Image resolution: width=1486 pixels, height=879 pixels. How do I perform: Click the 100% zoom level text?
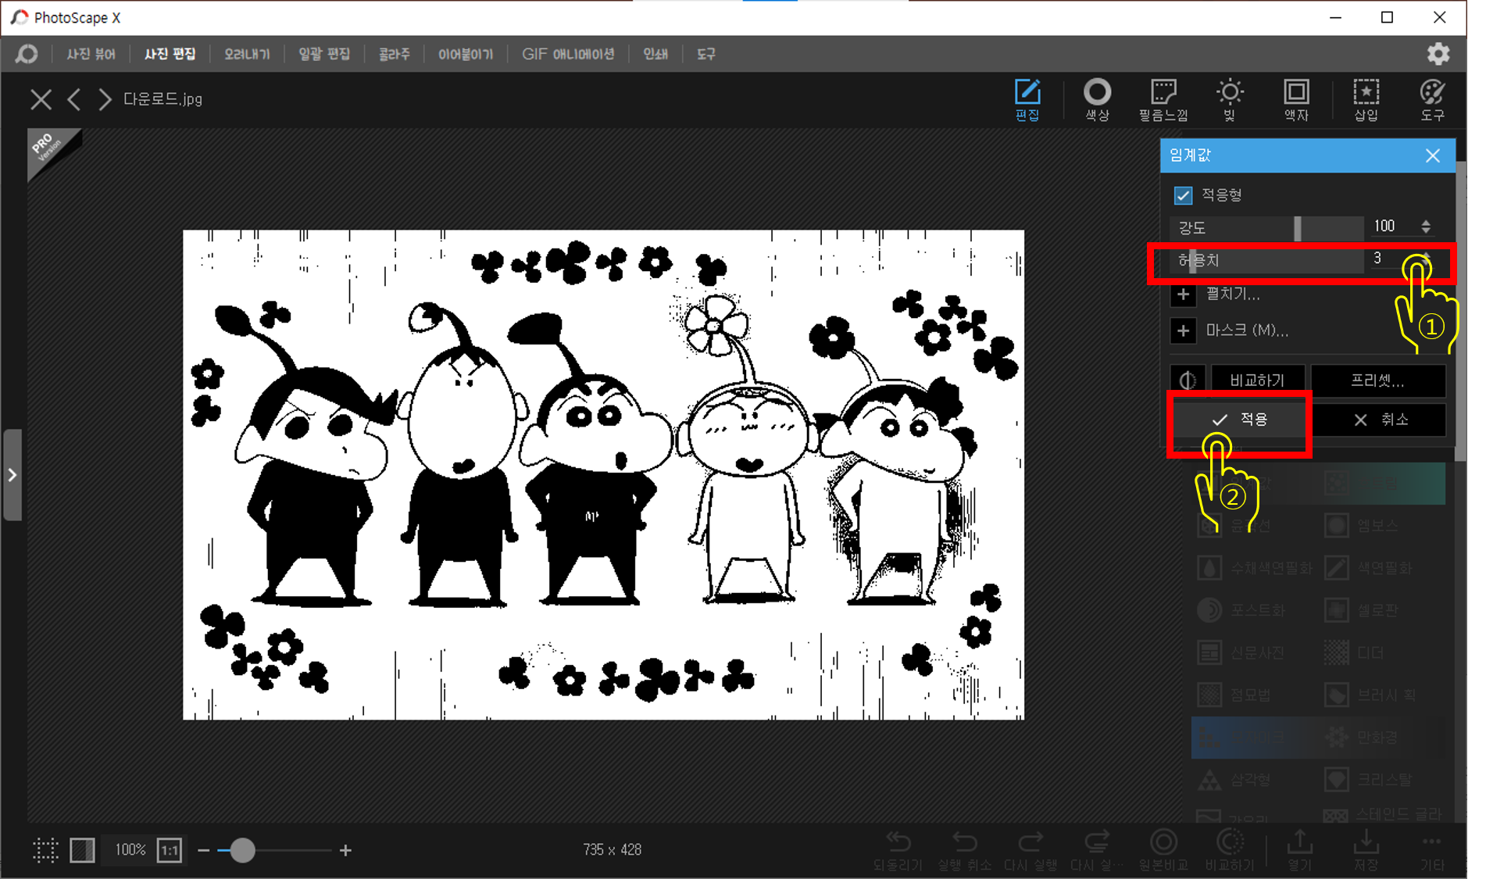click(x=130, y=849)
